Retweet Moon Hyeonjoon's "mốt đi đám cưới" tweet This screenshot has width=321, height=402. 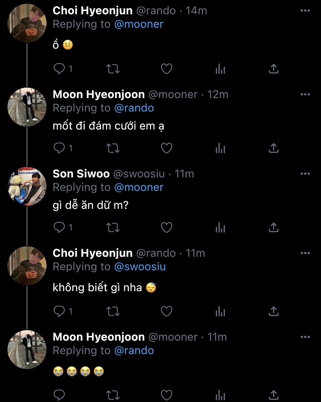(113, 148)
